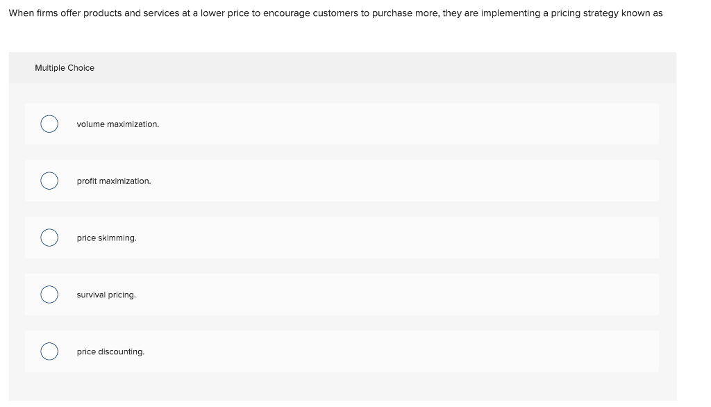Click the 'volume maximization.' answer text
Screen dimensions: 711x407
[x=118, y=124]
